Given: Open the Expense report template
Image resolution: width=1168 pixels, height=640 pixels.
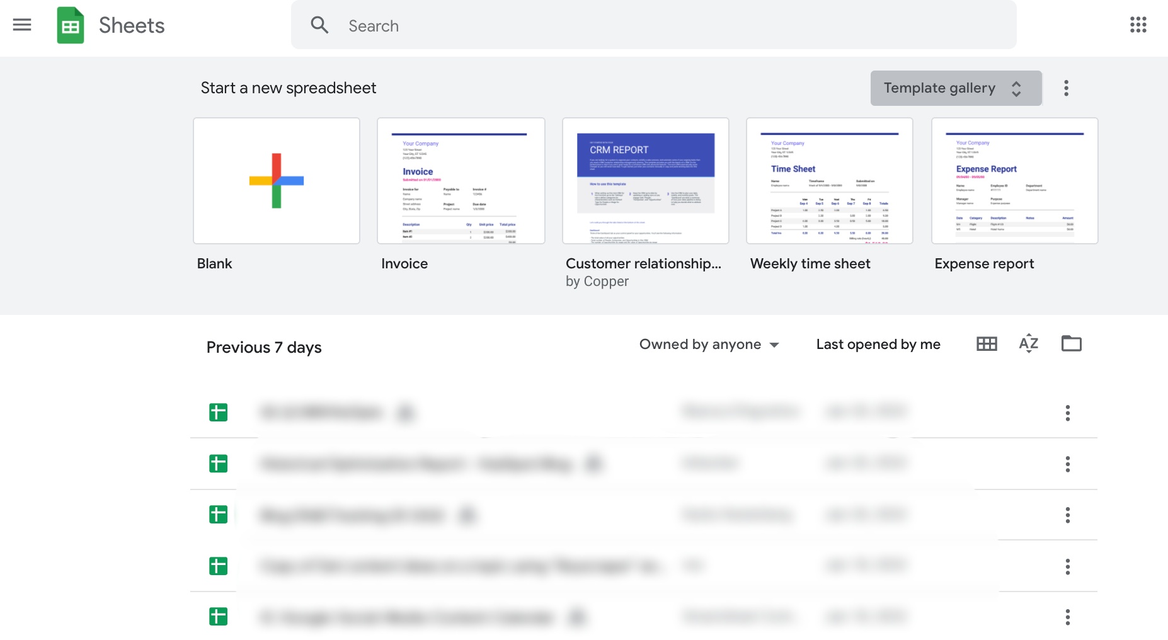Looking at the screenshot, I should tap(1014, 181).
